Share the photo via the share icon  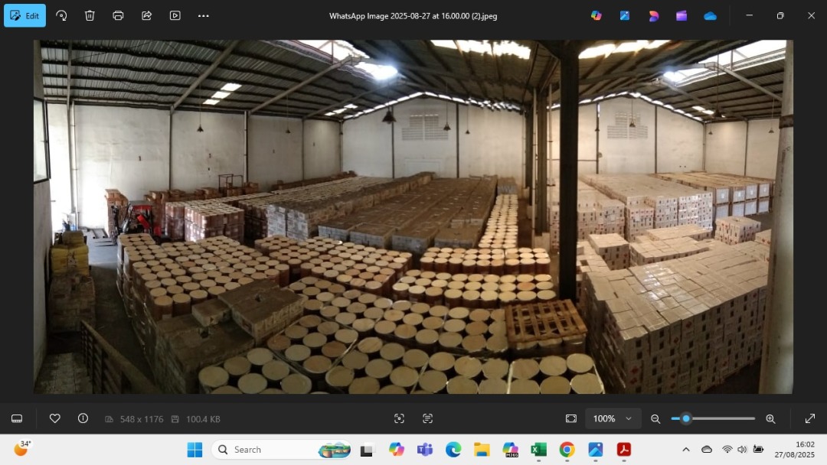[x=146, y=15]
